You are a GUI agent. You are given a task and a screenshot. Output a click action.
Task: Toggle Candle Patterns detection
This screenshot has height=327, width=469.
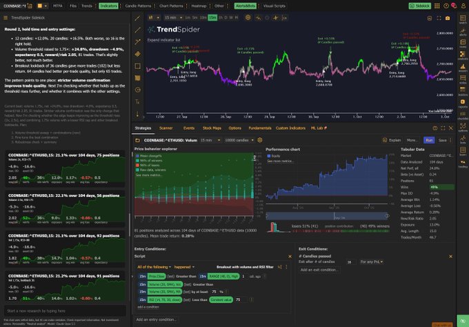tap(138, 6)
